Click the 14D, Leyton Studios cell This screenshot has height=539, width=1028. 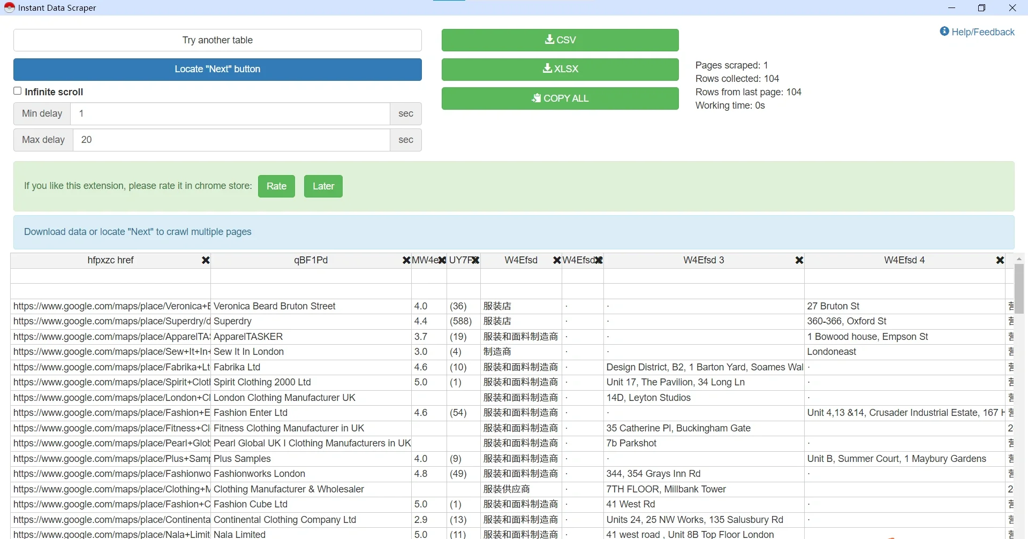point(704,398)
